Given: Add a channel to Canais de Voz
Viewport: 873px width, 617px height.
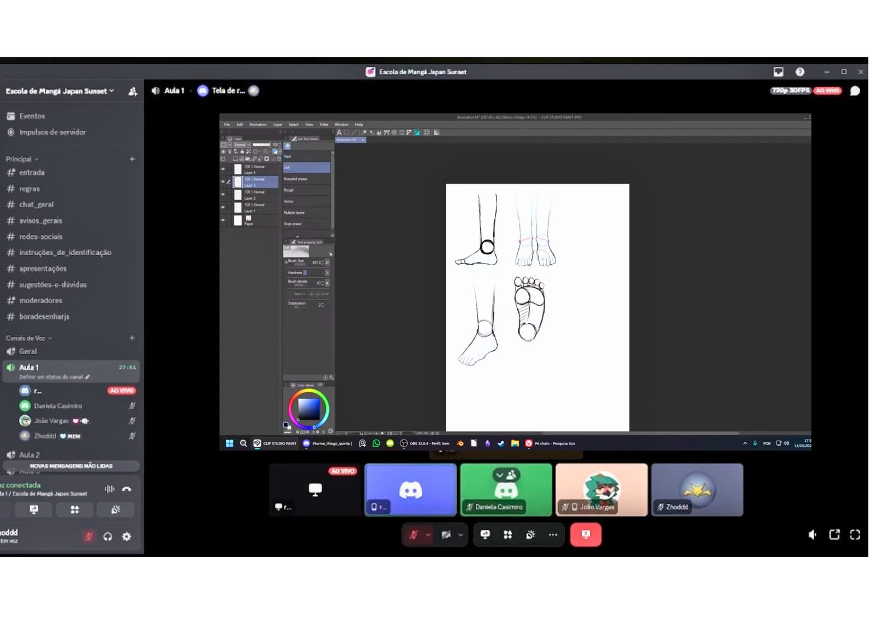Looking at the screenshot, I should pos(132,338).
